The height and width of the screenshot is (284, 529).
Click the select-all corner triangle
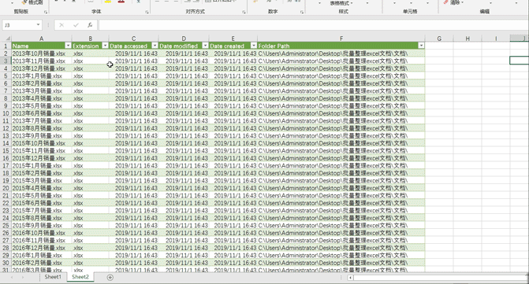pos(7,39)
